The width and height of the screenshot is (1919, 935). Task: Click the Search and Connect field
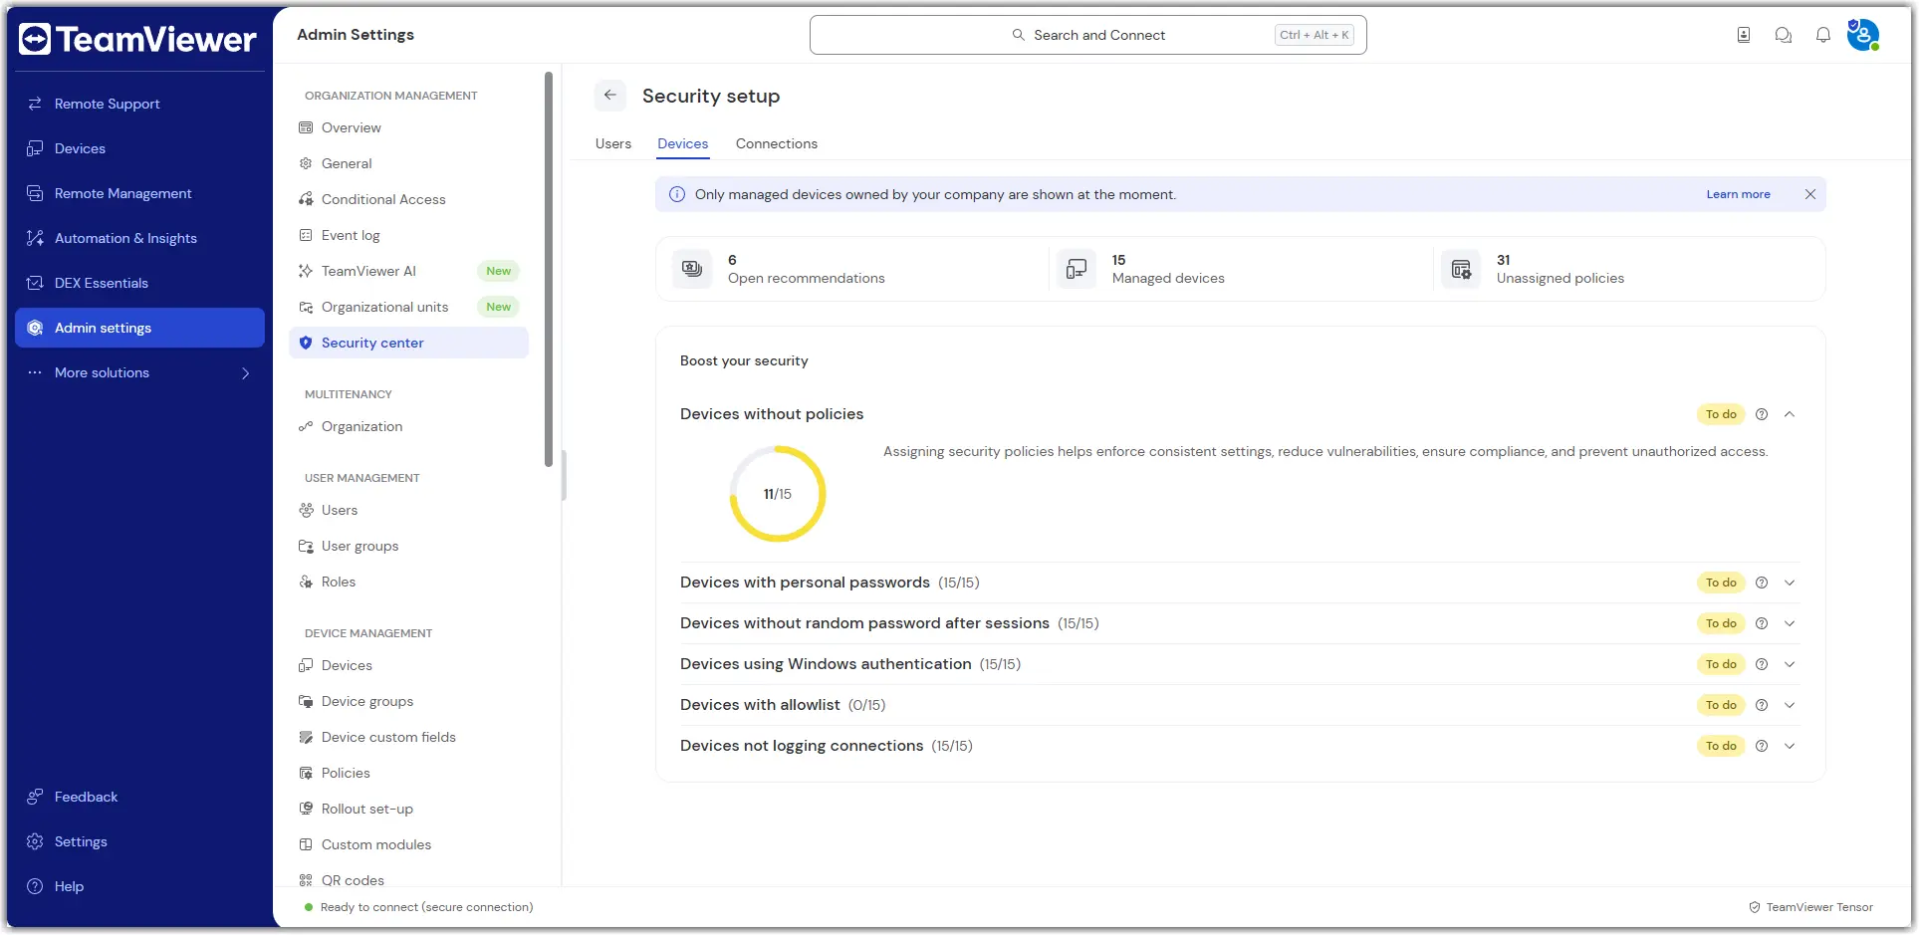(1087, 35)
